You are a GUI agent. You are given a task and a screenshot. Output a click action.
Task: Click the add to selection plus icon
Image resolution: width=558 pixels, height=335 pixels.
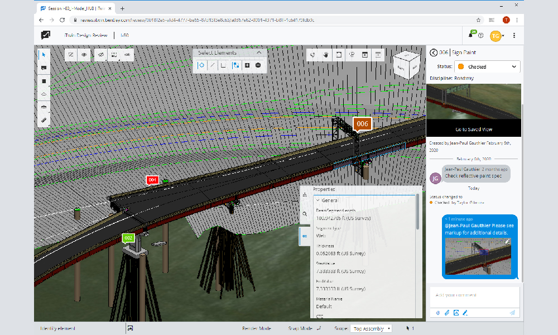pyautogui.click(x=247, y=65)
